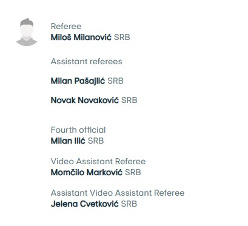Image resolution: width=248 pixels, height=226 pixels.
Task: Click SRB next to Miloš Milanović
Action: click(122, 37)
